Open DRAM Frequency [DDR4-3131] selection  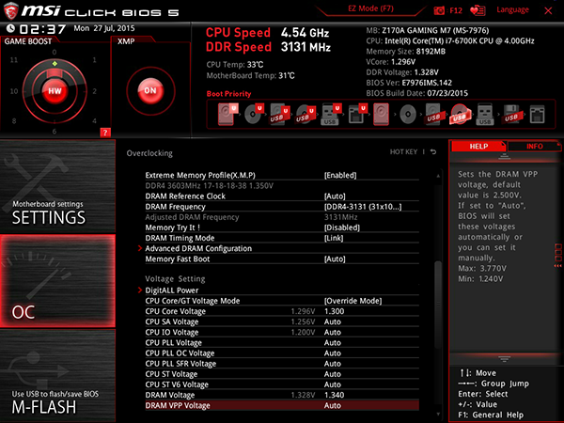coord(363,207)
